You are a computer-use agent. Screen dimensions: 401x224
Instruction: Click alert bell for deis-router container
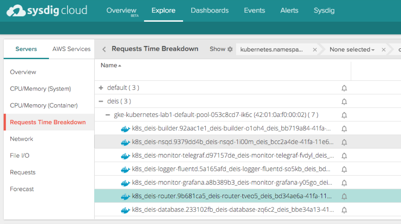(x=344, y=196)
